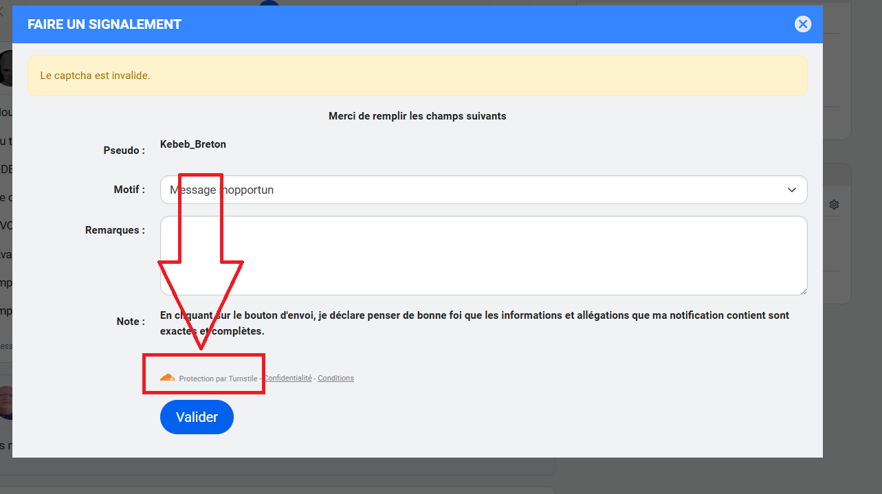Click the dropdown chevron in Motif field
This screenshot has height=494, width=882.
[792, 190]
